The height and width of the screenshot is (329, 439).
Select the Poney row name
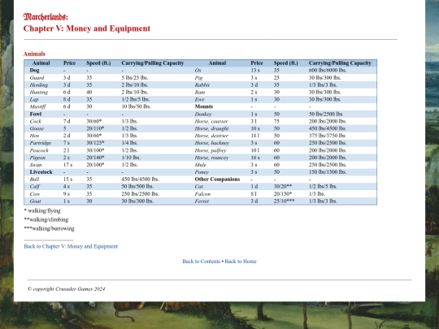coord(202,172)
